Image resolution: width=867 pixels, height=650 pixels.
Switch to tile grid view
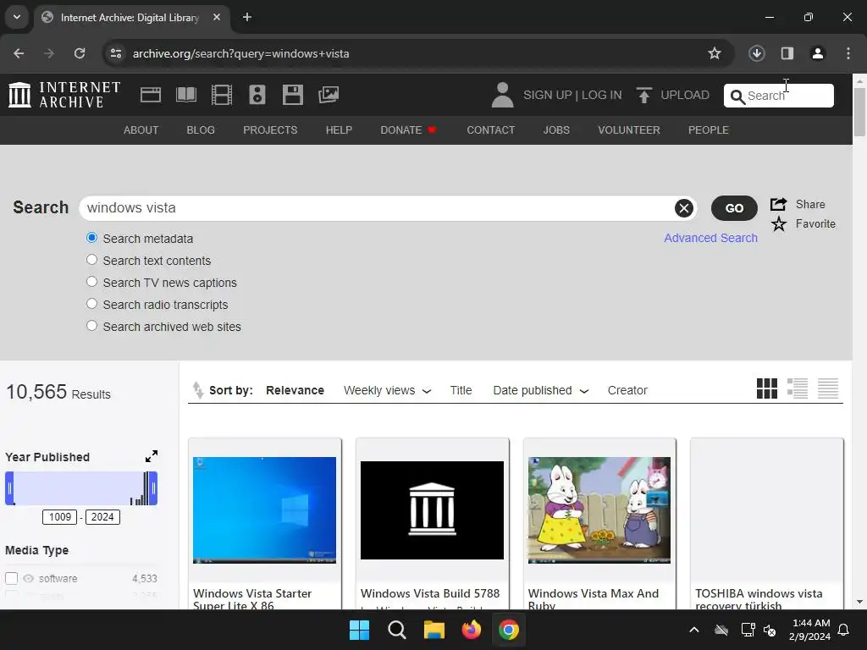[x=767, y=388]
